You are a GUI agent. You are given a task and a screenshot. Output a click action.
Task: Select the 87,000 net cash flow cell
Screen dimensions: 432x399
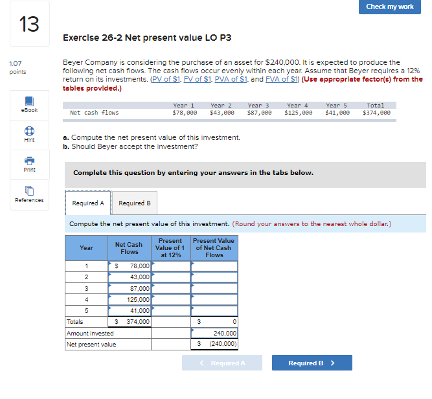(x=130, y=288)
